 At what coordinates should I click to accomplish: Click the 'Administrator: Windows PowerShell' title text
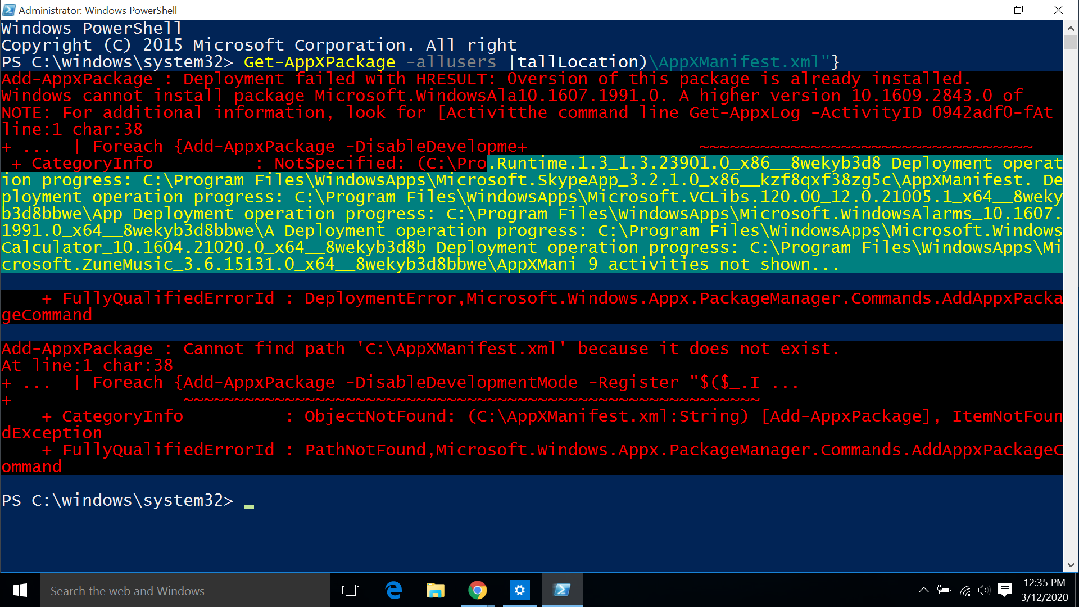[x=98, y=10]
